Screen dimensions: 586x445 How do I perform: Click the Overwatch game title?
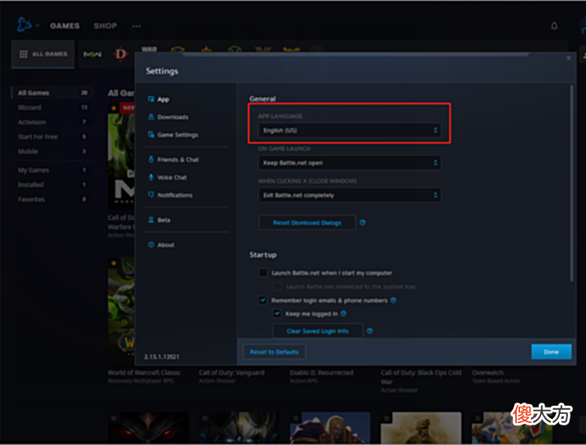point(487,372)
